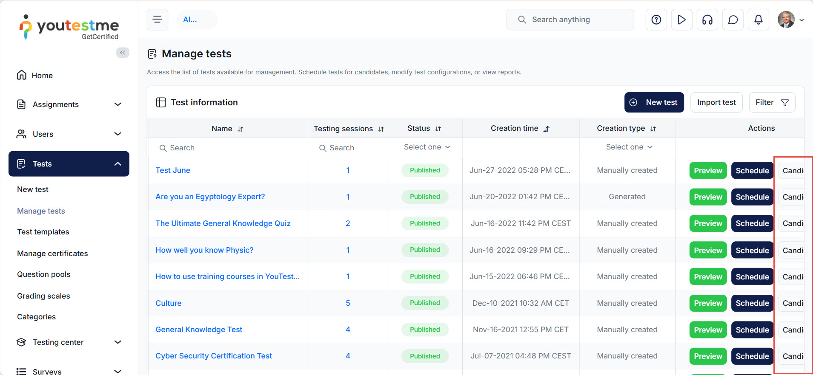This screenshot has height=375, width=813.
Task: Open the headphones support icon
Action: click(x=707, y=20)
